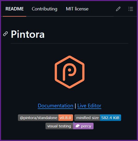This screenshot has width=138, height=141.
Task: Open the MIT license tab
Action: click(x=77, y=9)
